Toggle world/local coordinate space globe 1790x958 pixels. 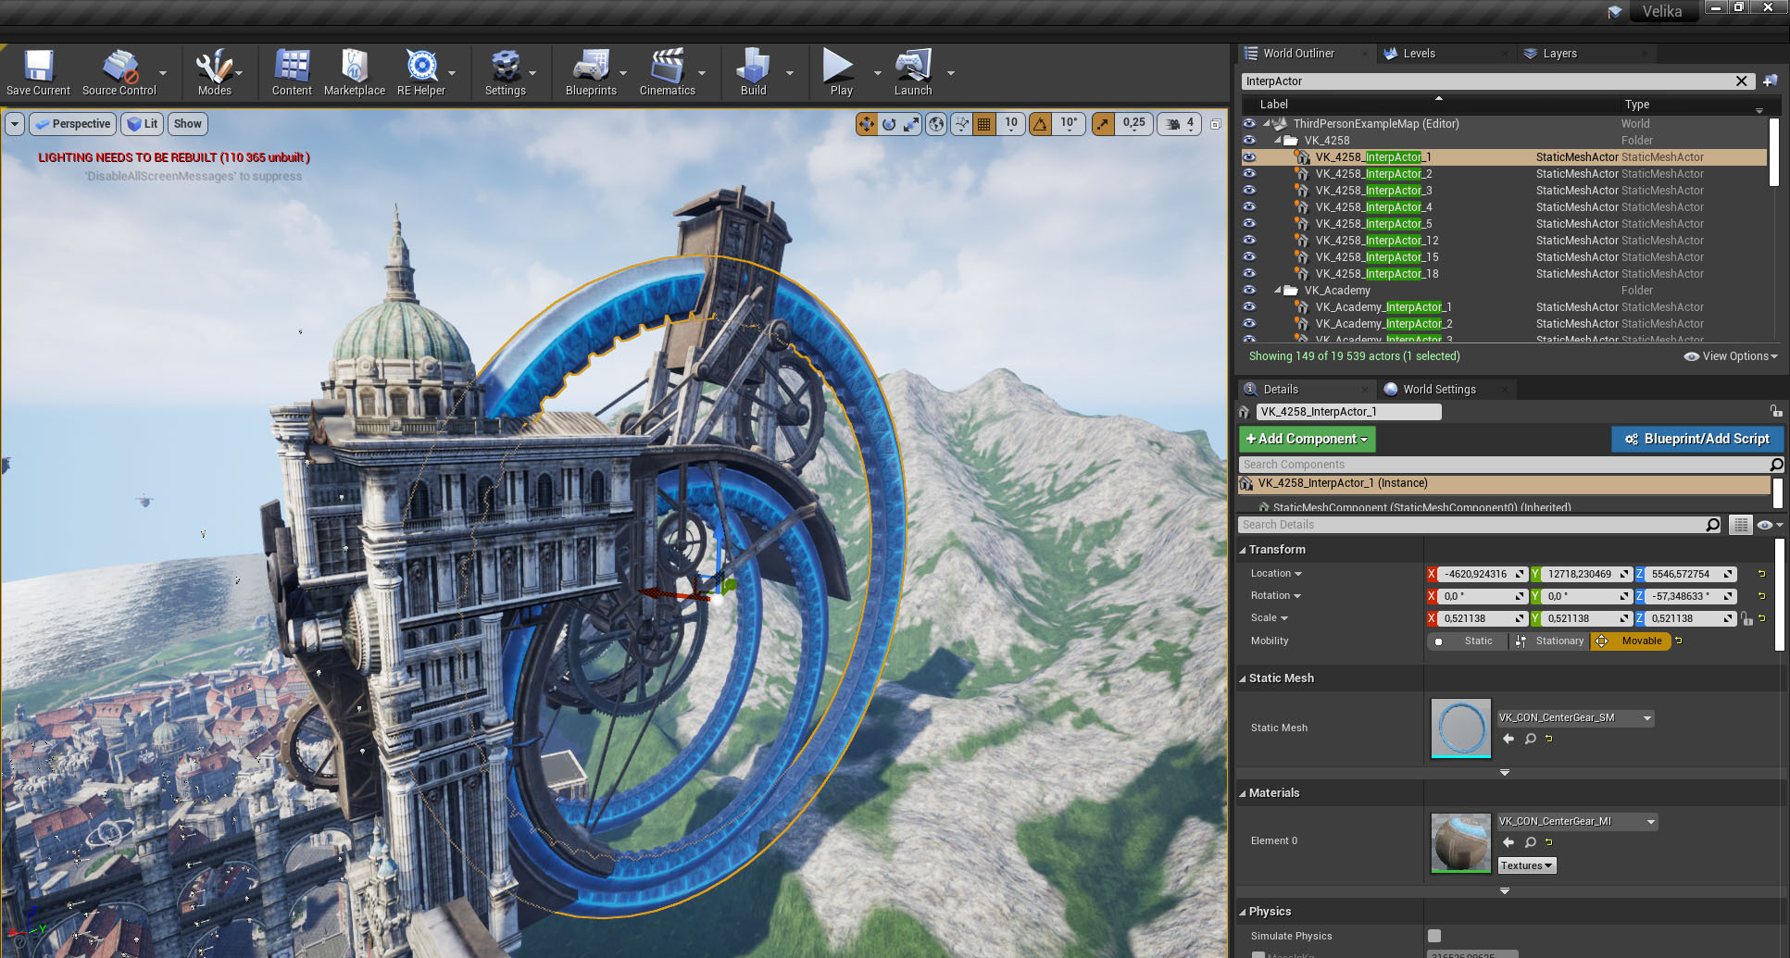[937, 124]
